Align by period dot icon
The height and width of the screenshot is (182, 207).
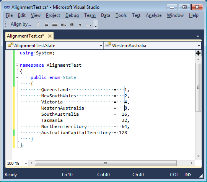80,25
